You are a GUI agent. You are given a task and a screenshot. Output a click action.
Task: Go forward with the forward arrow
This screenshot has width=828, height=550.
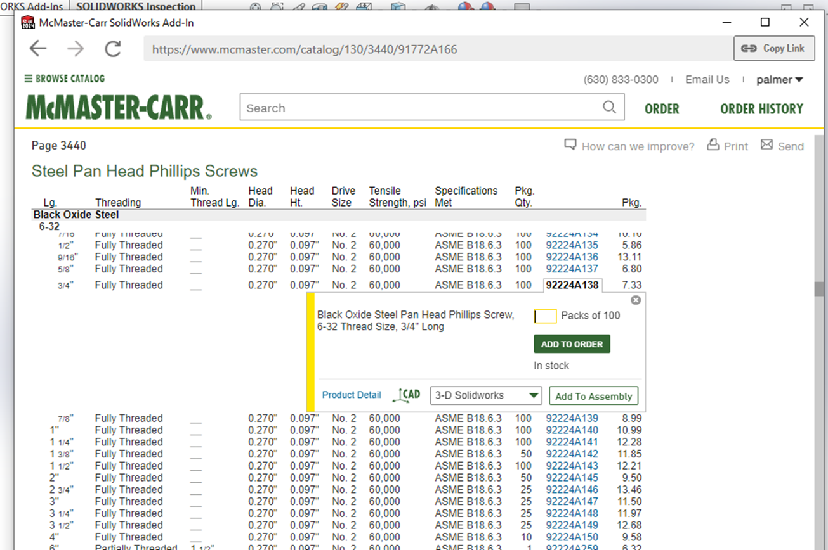76,49
